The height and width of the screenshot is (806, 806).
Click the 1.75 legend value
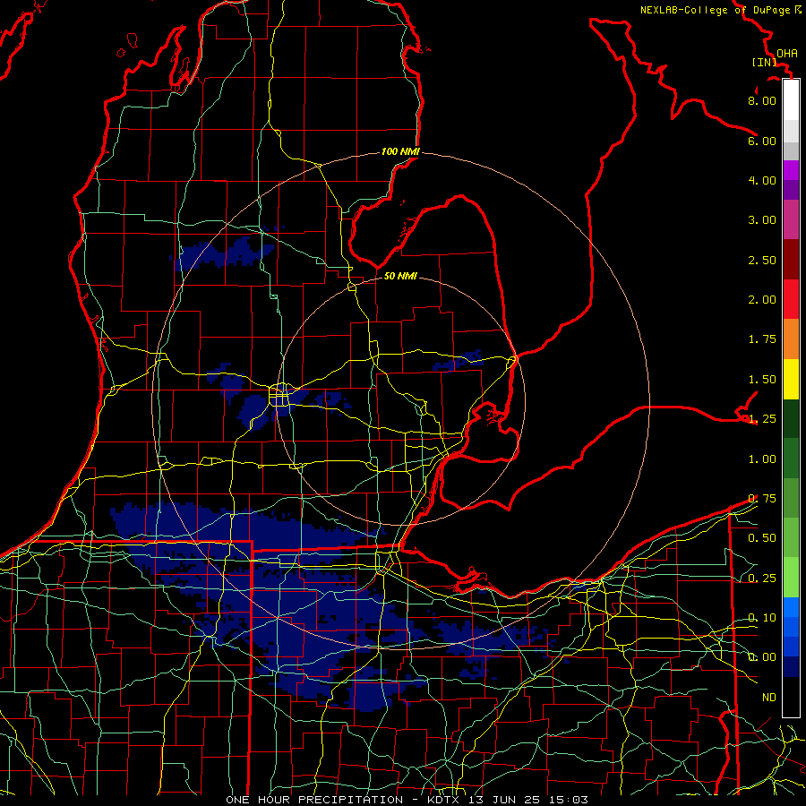coord(762,339)
